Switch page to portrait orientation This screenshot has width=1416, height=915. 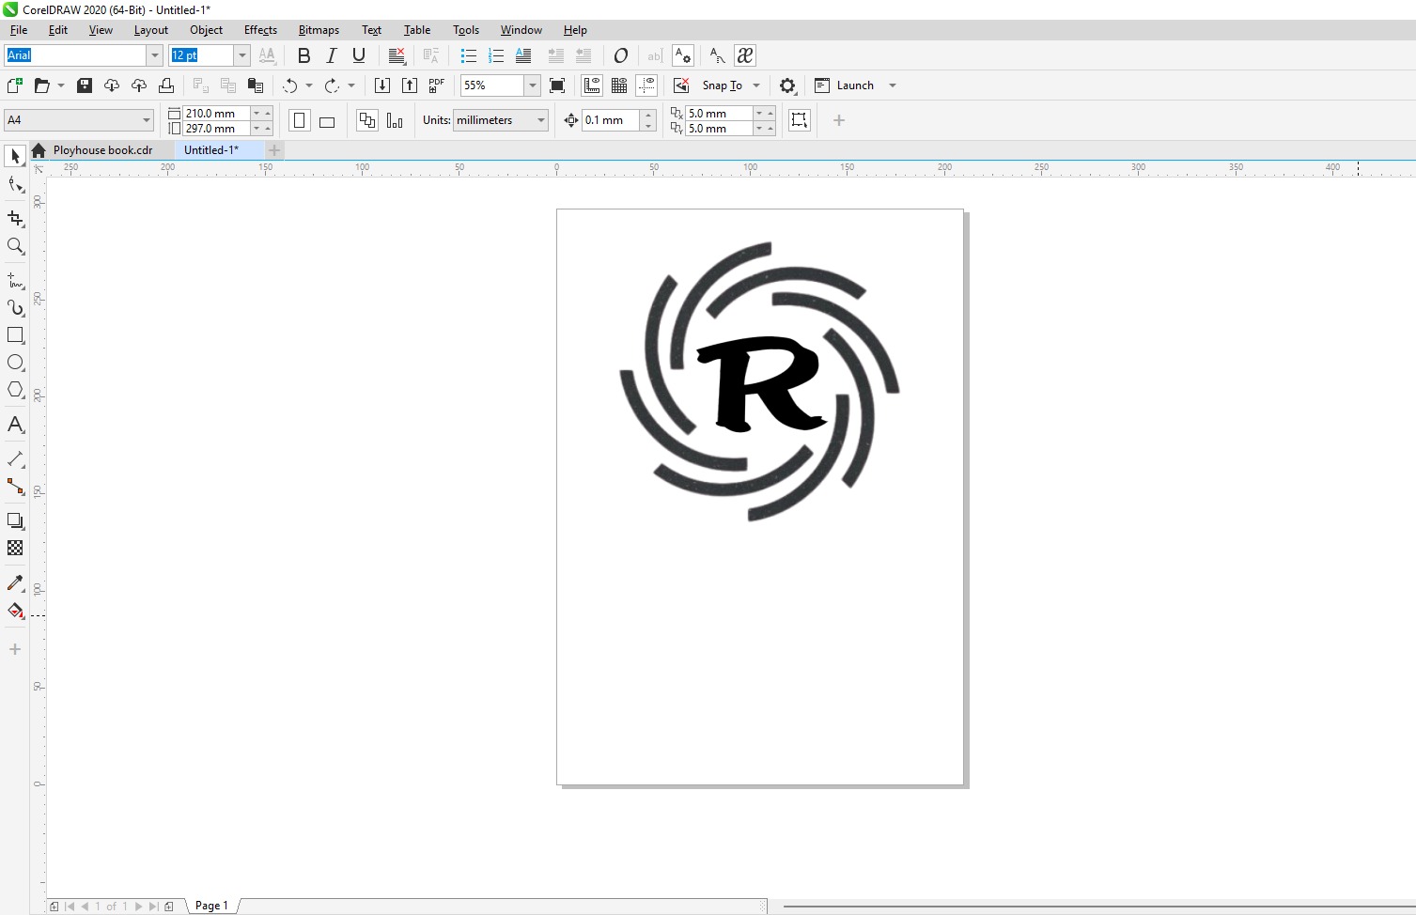[300, 120]
